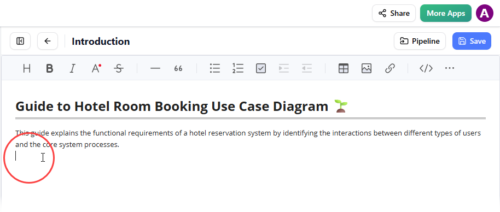Open the Pipeline button
This screenshot has width=500, height=212.
coord(420,41)
